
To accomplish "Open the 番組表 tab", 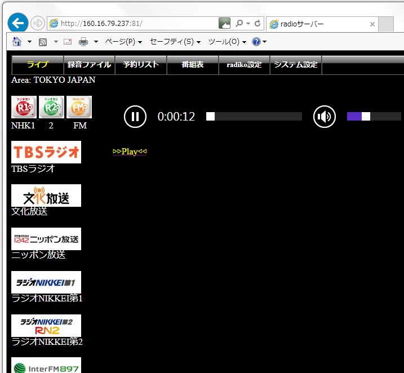I will (193, 65).
